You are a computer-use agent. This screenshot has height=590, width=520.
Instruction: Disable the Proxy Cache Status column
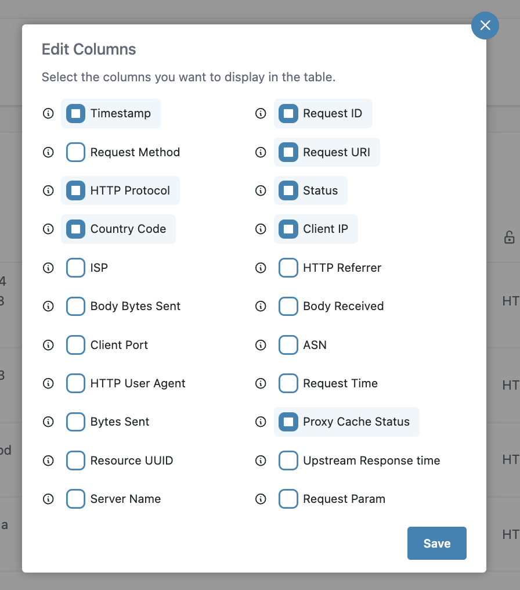point(288,422)
